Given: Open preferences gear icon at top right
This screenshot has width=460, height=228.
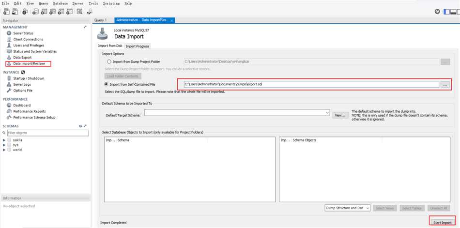Looking at the screenshot, I should pyautogui.click(x=437, y=12).
